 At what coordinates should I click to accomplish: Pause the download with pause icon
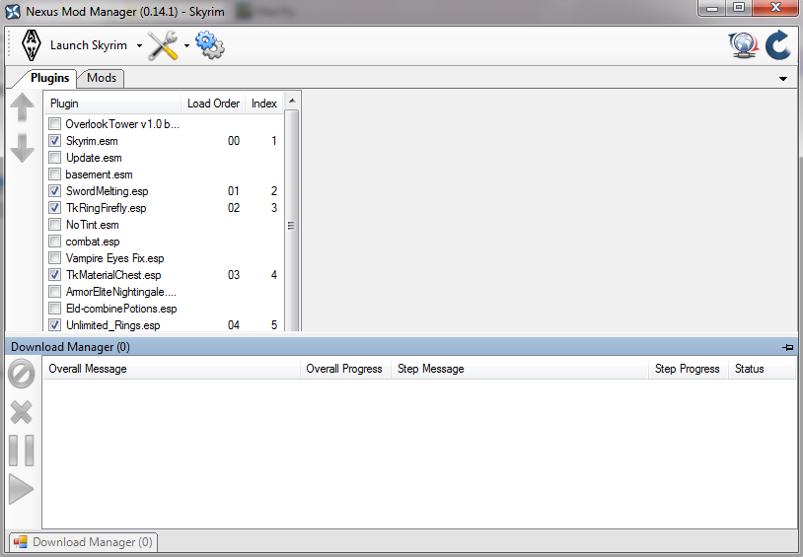(22, 451)
